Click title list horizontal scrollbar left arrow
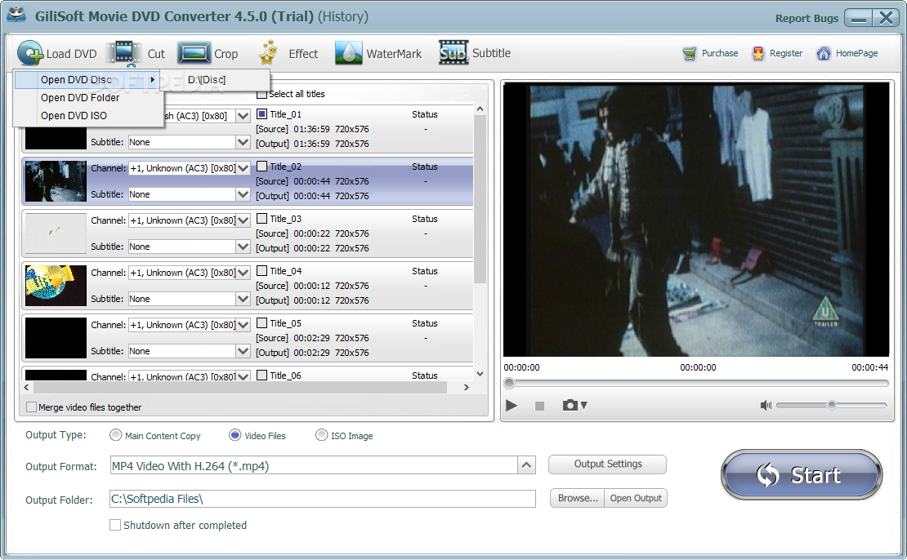This screenshot has height=560, width=907. pos(26,387)
